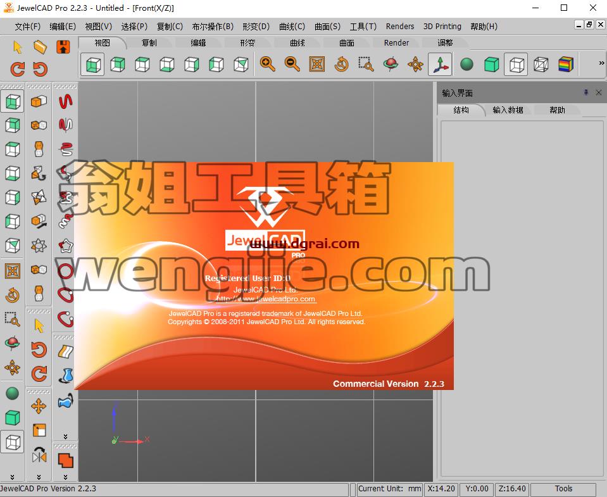Click the pan view arrows icon in top toolbar
The image size is (607, 497).
click(415, 64)
